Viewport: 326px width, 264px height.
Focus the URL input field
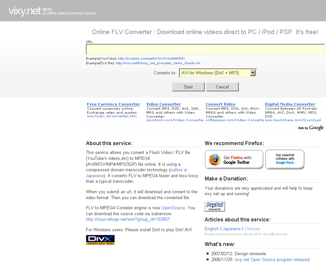click(205, 49)
